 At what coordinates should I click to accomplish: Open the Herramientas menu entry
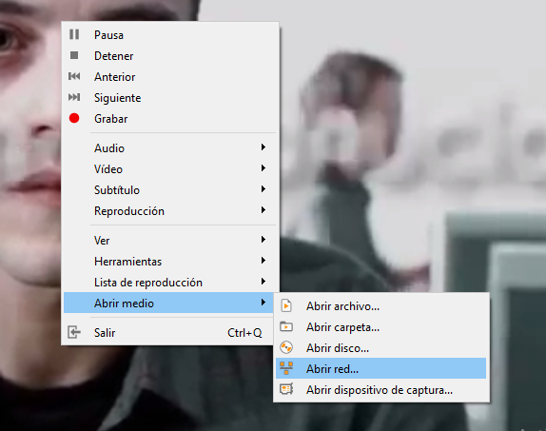click(x=170, y=262)
